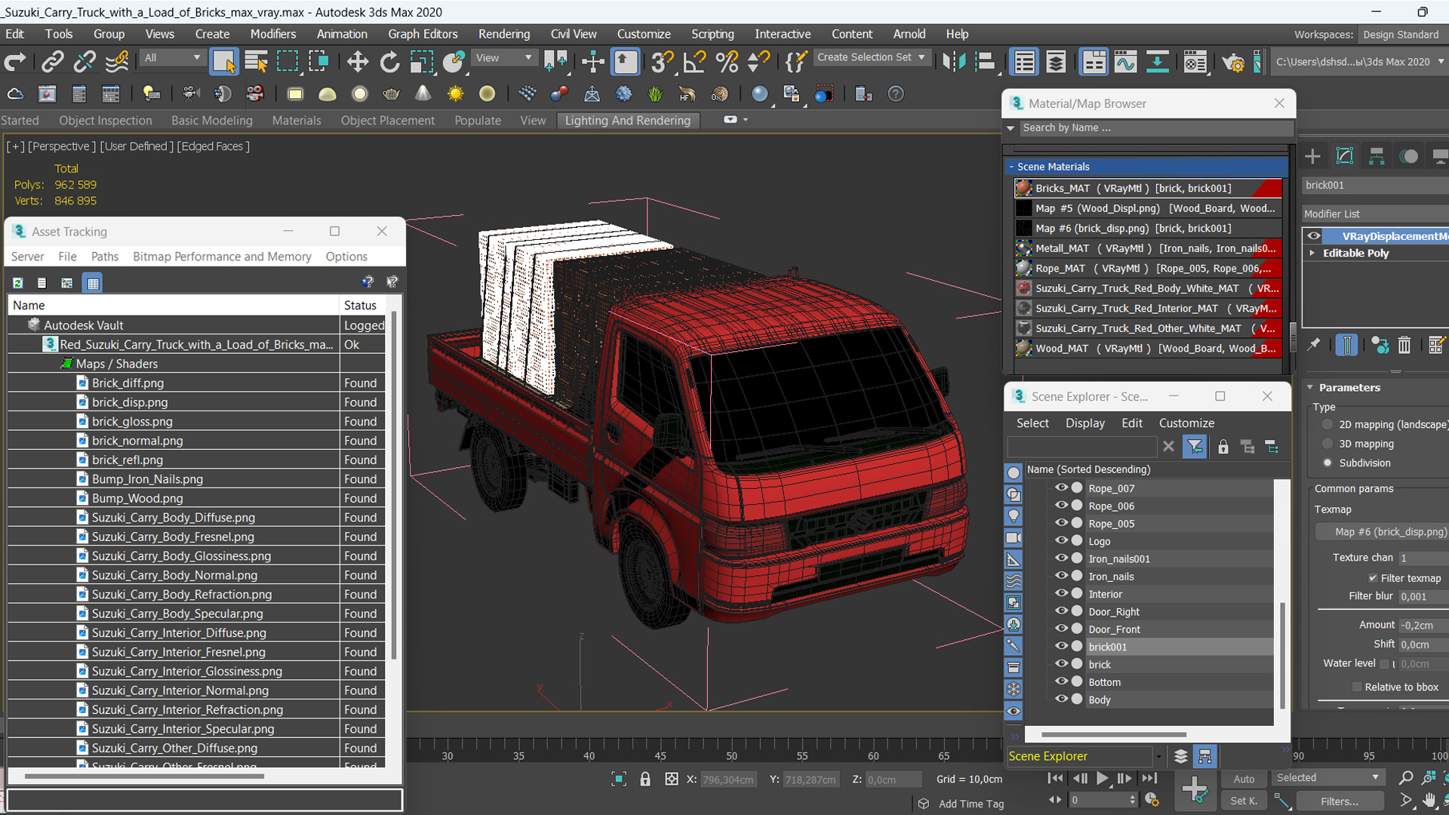This screenshot has width=1449, height=815.
Task: Select brick_disp.png in Asset Tracking
Action: point(130,402)
